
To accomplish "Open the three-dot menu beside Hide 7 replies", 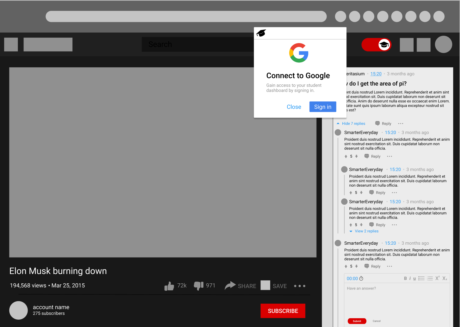I will pos(401,124).
